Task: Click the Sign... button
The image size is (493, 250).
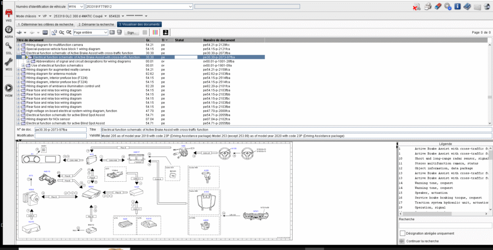Action: (x=130, y=32)
